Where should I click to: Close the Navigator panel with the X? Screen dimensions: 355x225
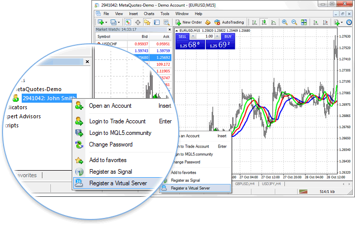87,61
